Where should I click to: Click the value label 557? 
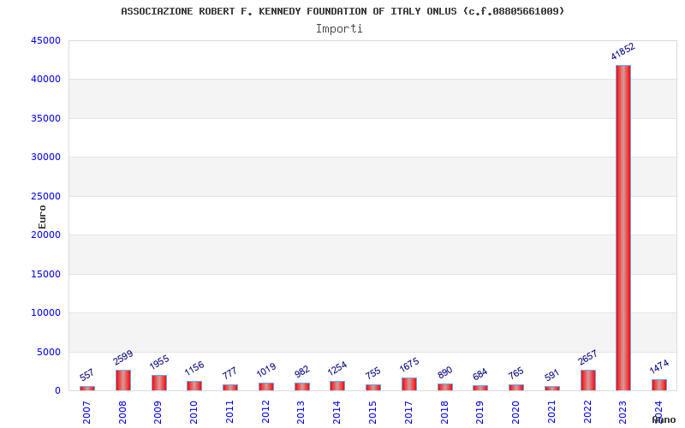(87, 375)
